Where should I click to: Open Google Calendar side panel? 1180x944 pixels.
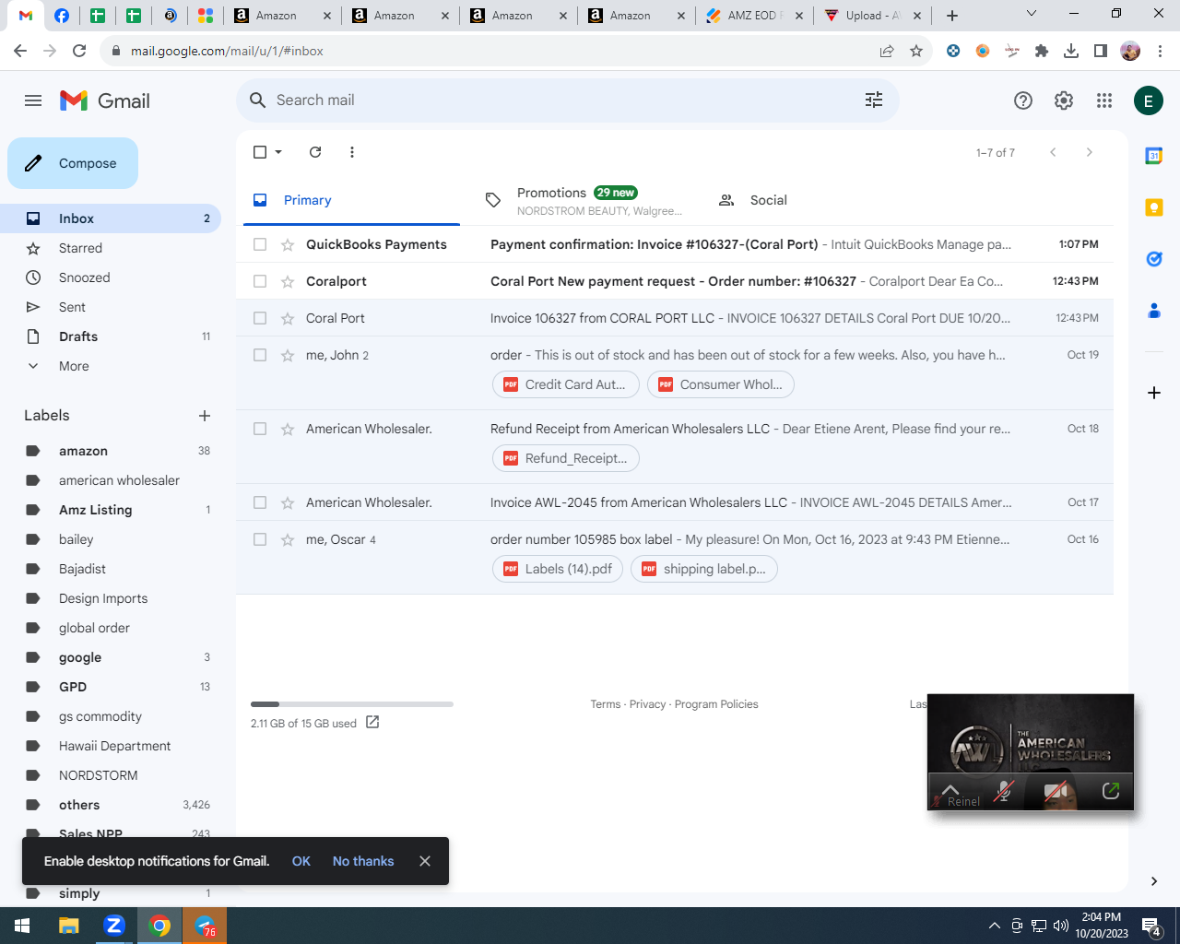(1154, 156)
